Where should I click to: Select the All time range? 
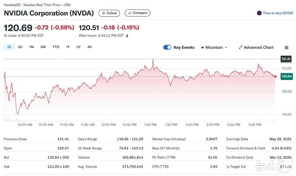(90, 47)
